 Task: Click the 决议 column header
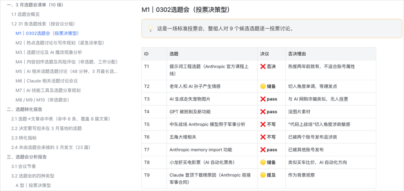tap(271, 54)
